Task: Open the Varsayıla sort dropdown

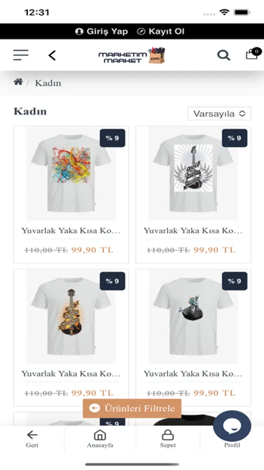Action: (x=219, y=114)
